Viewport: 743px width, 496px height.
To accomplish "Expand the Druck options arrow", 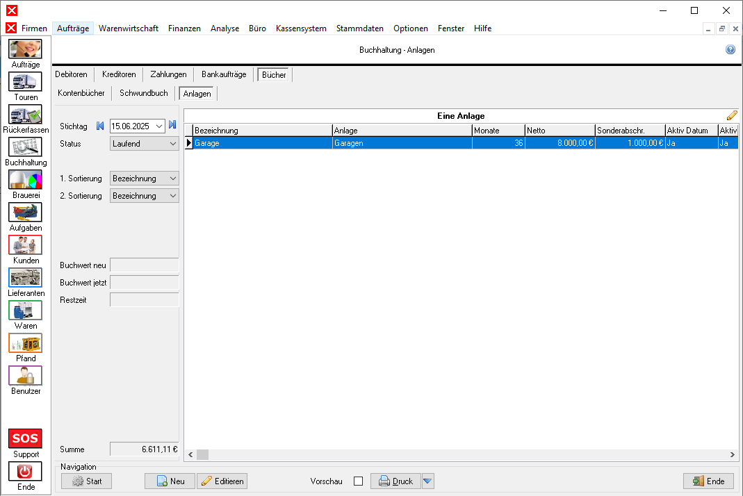I will 428,481.
